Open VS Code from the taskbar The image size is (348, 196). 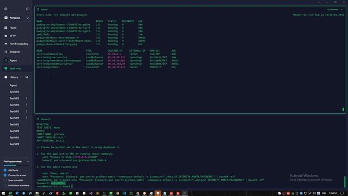click(125, 193)
